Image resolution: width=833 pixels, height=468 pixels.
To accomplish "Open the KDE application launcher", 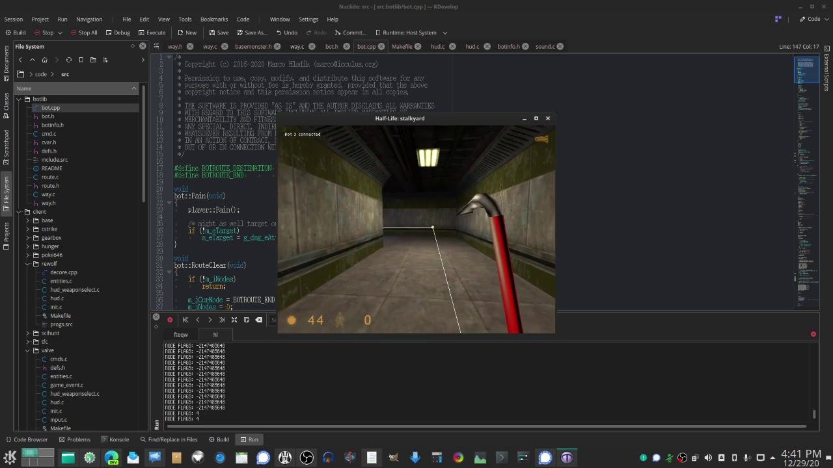I will [10, 458].
